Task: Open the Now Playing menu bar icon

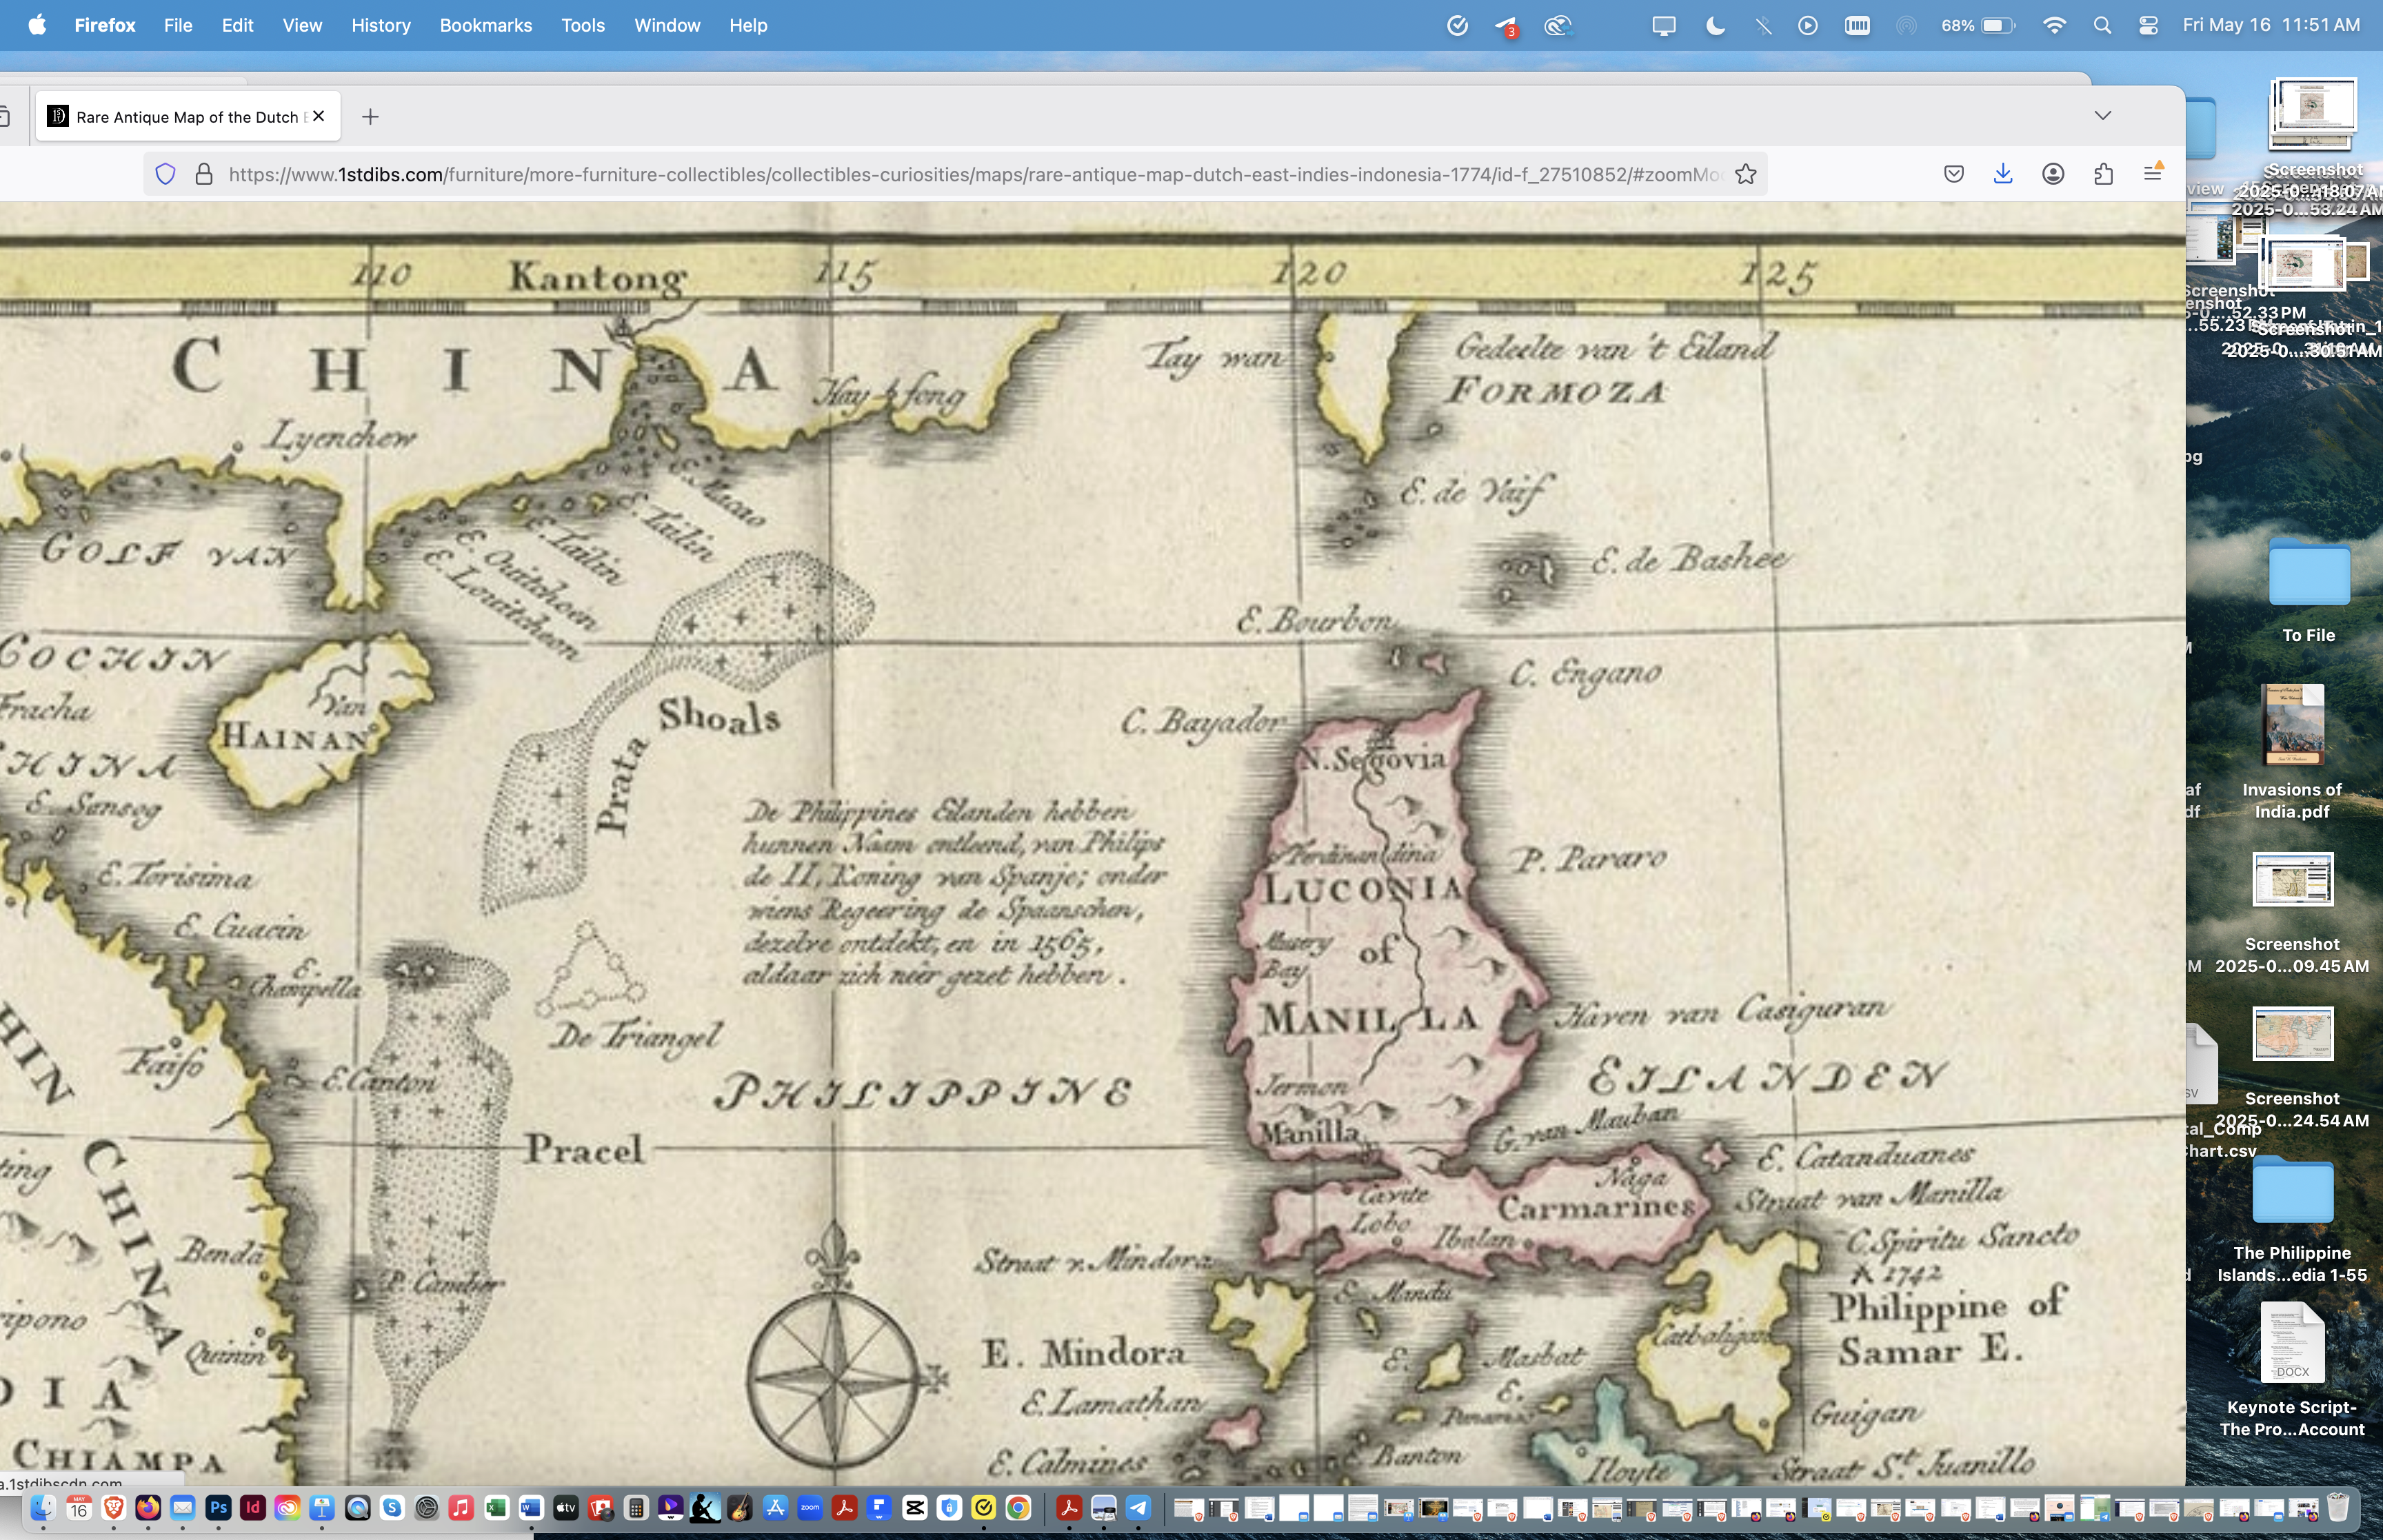Action: (x=1808, y=25)
